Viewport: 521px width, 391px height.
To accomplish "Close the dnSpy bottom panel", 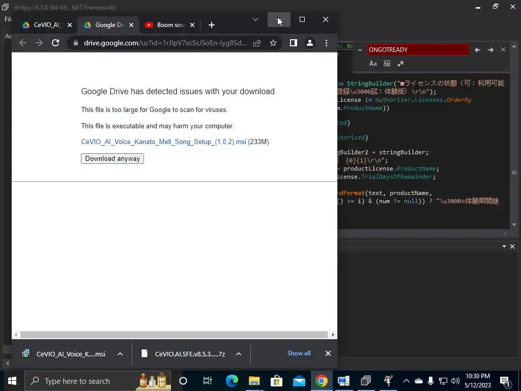I will pos(512,246).
